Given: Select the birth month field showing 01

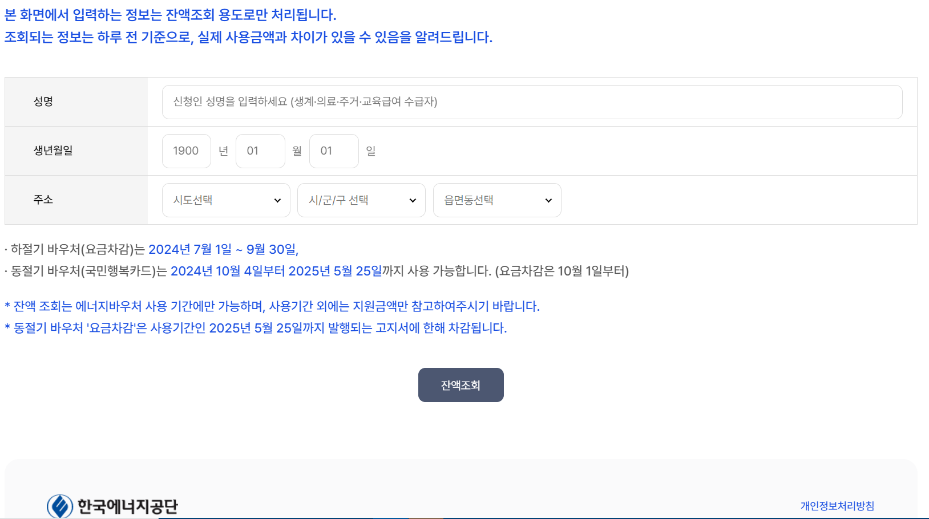Looking at the screenshot, I should [x=260, y=151].
